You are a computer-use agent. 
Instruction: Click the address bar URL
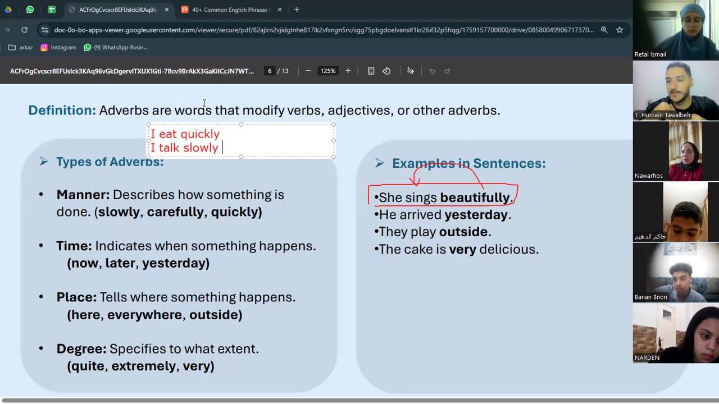(x=324, y=30)
